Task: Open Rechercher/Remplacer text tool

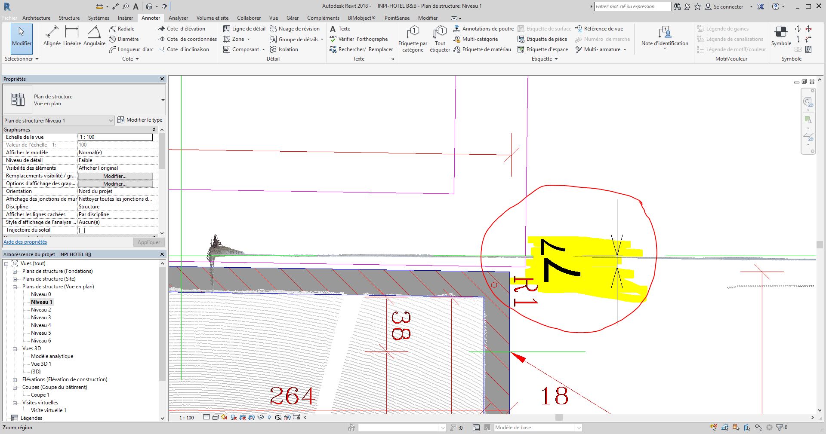Action: (x=361, y=49)
